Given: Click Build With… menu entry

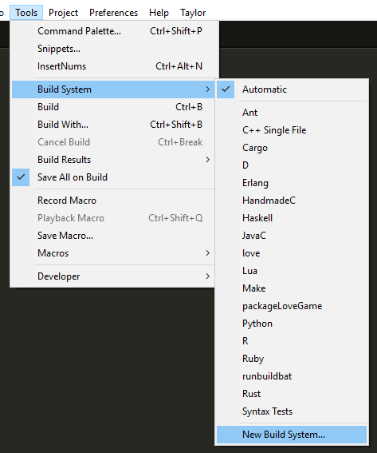Looking at the screenshot, I should point(113,125).
